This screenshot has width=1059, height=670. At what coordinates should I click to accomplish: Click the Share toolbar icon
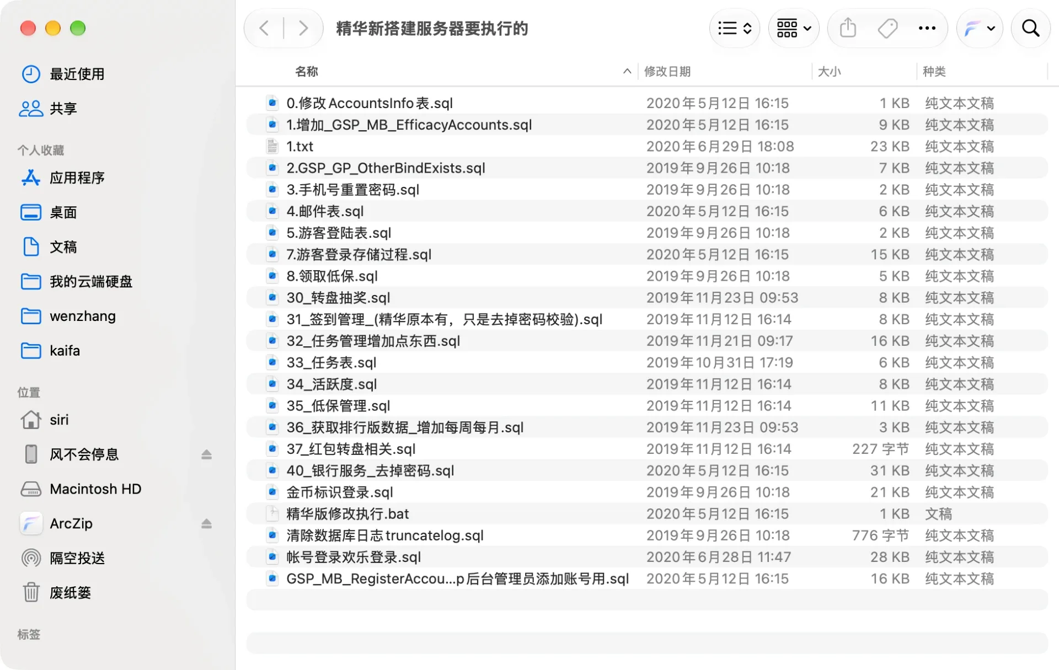(x=848, y=28)
